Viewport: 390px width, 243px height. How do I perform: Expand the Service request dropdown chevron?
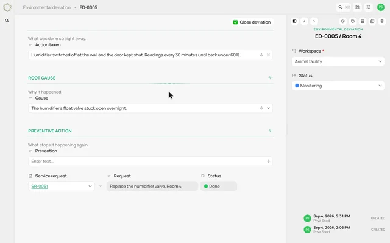coord(90,187)
